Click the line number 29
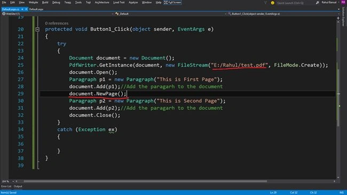The height and width of the screenshot is (195, 347). (21, 94)
